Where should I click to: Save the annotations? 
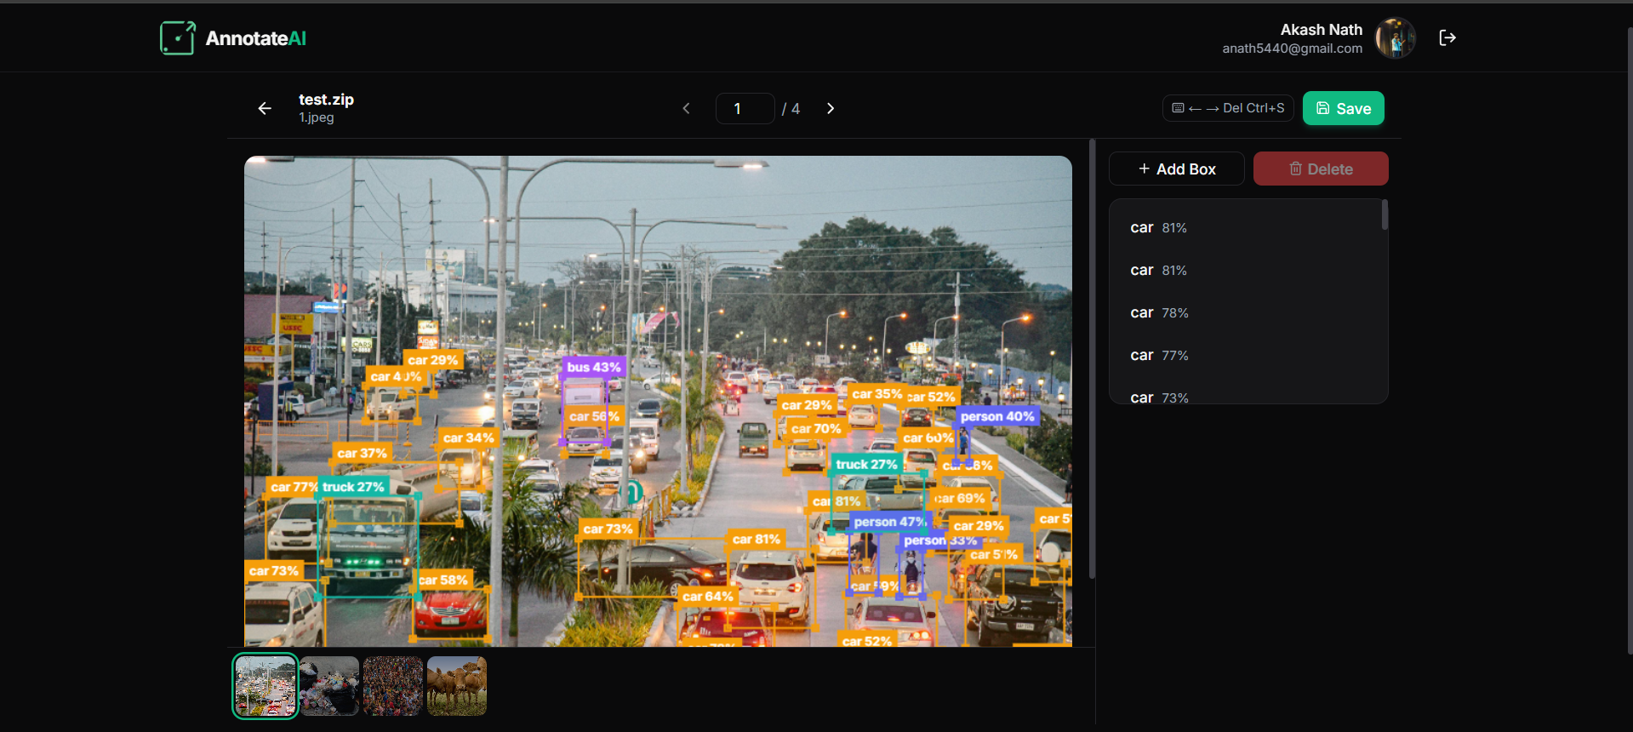click(x=1343, y=108)
